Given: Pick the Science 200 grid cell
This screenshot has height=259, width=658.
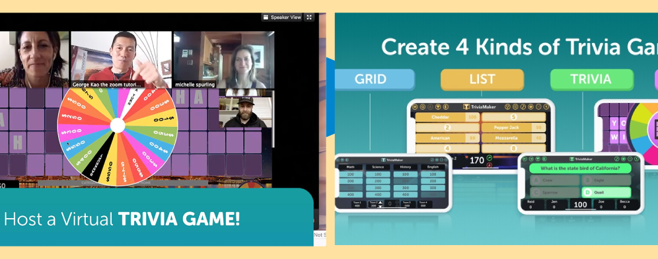Looking at the screenshot, I should pyautogui.click(x=378, y=181).
